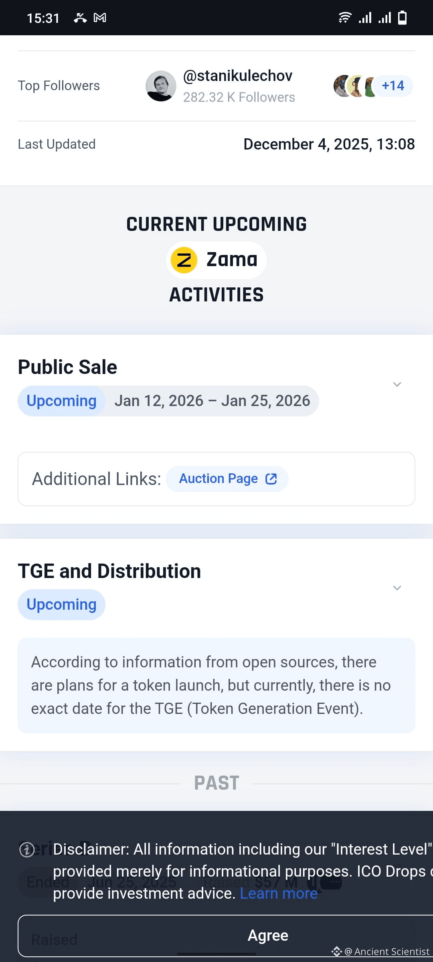433x962 pixels.
Task: Tap the Public Sale Upcoming status badge
Action: pyautogui.click(x=61, y=401)
